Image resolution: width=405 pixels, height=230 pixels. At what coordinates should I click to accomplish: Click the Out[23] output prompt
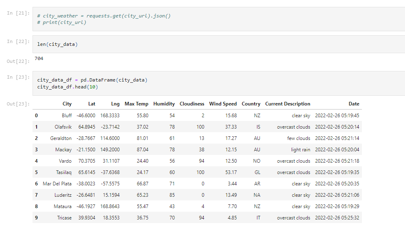tap(18, 104)
